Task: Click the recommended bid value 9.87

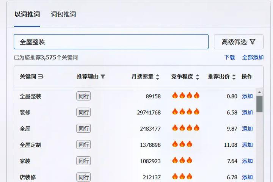Action: (x=232, y=129)
